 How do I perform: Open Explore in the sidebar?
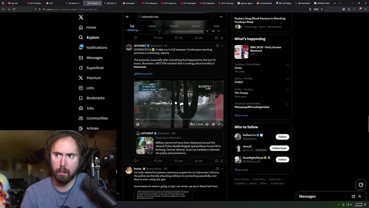click(89, 38)
